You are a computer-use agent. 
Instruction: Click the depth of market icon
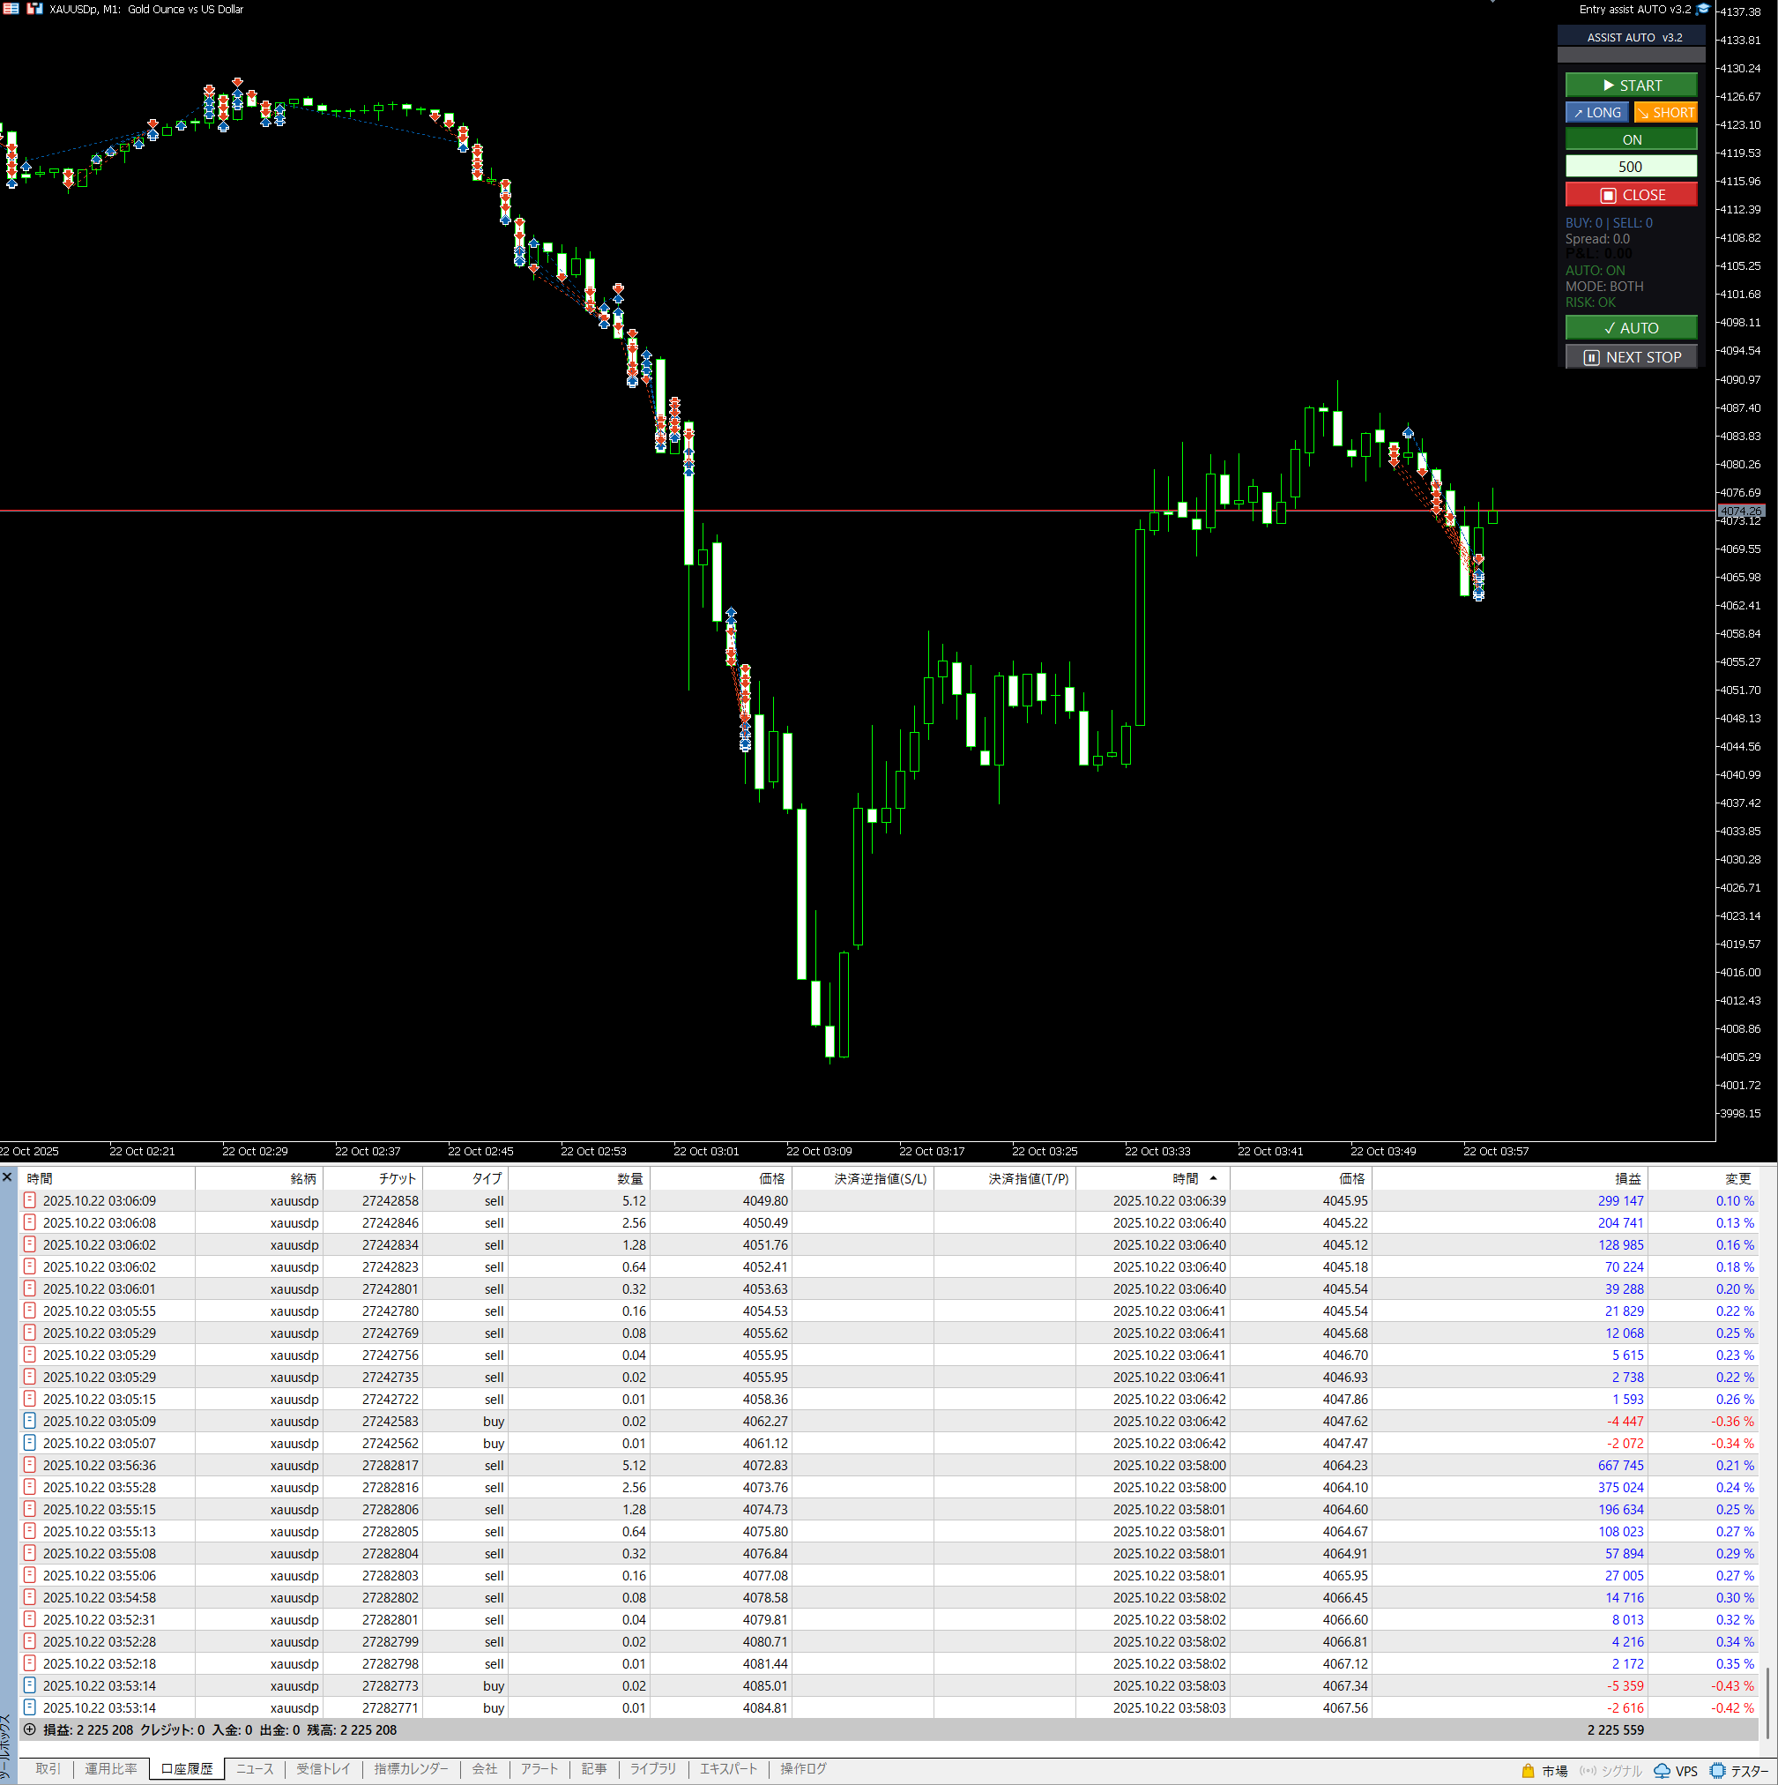11,9
